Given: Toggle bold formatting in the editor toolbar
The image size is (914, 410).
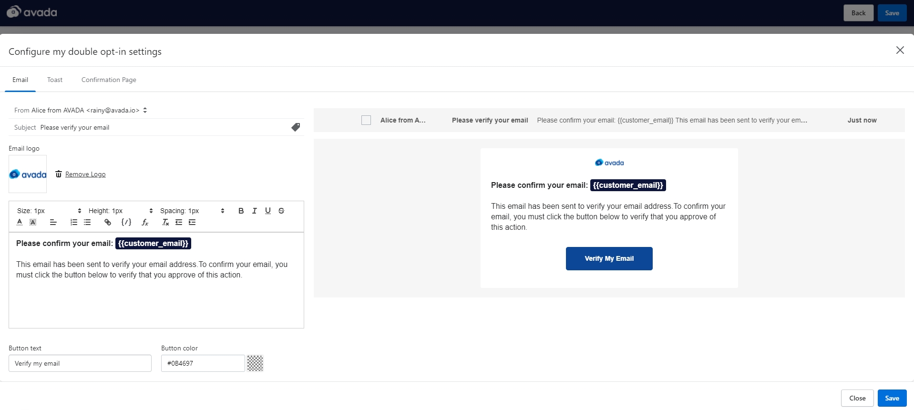Looking at the screenshot, I should click(x=241, y=211).
